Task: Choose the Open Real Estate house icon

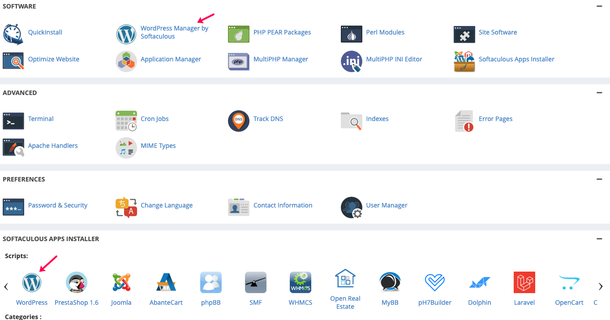Action: coord(345,279)
